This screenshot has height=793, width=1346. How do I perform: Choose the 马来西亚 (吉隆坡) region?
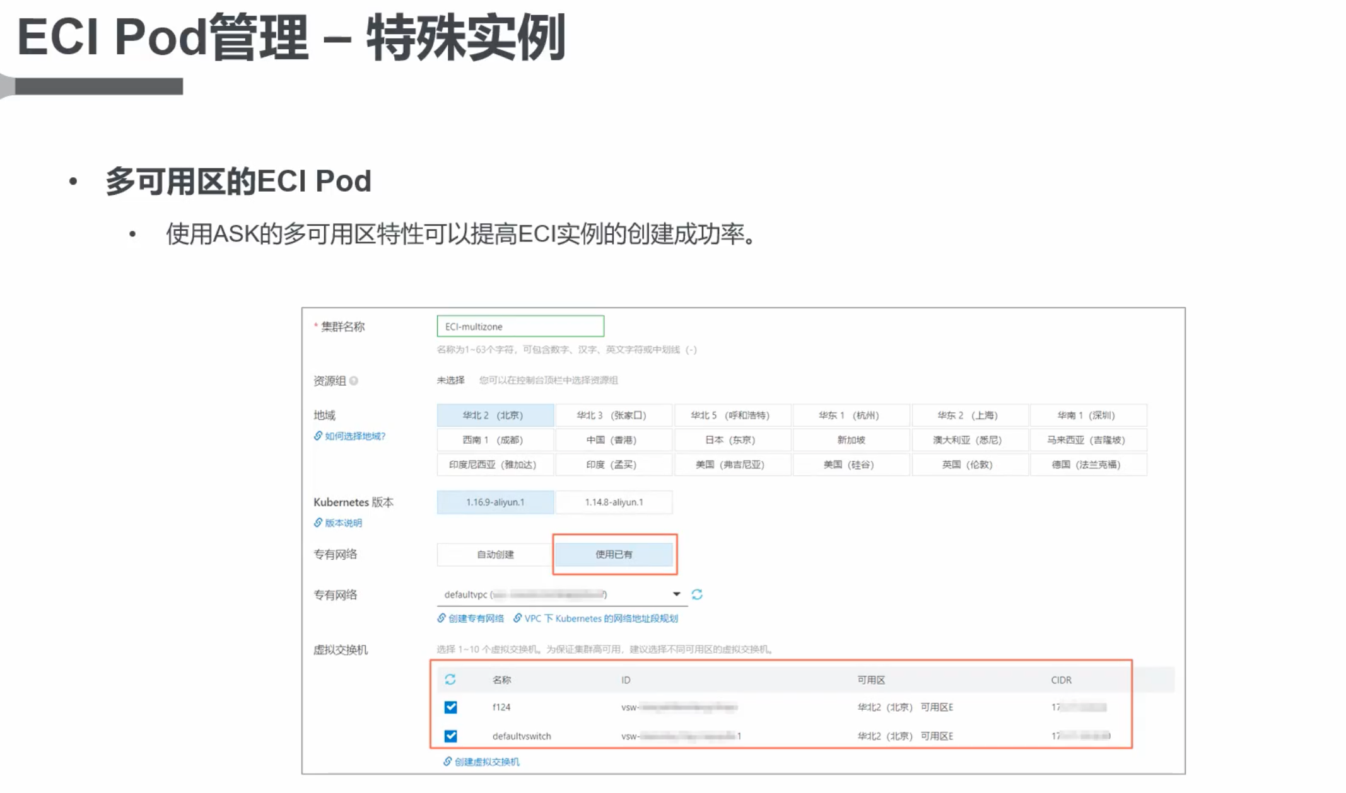coord(1088,440)
